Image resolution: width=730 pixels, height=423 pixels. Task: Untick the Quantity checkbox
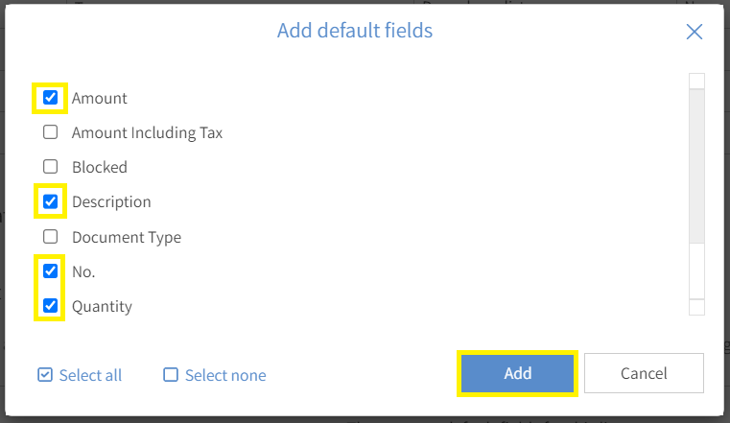(x=50, y=306)
